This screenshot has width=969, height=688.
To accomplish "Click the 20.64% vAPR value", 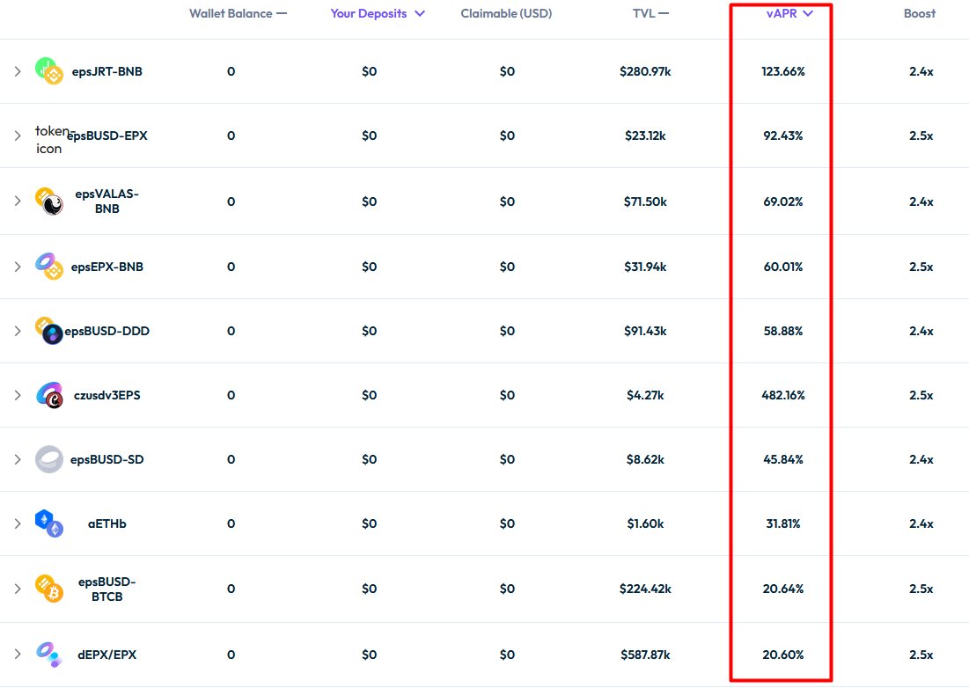I will [x=783, y=589].
